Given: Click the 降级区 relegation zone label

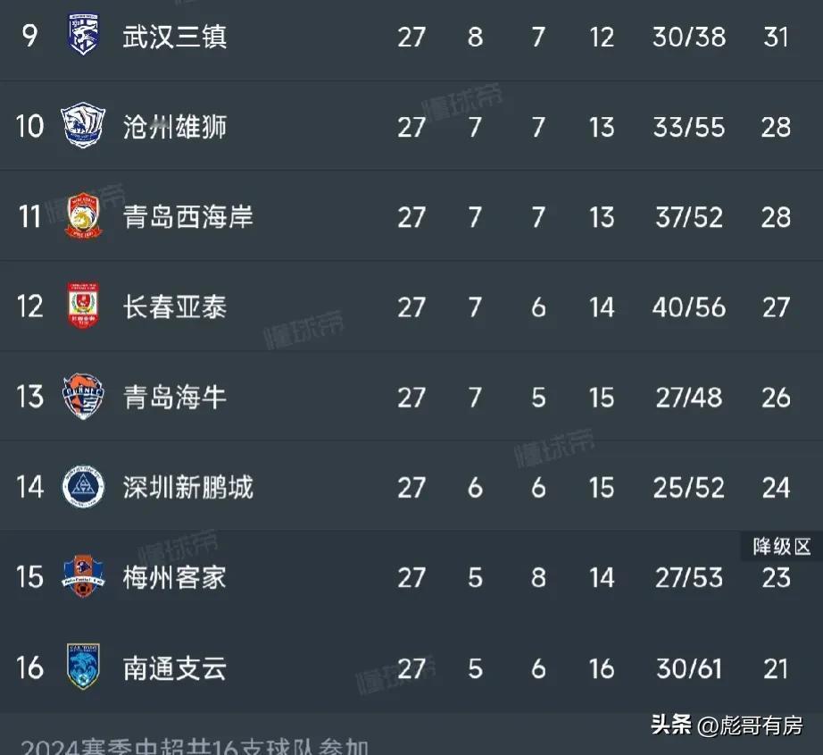Looking at the screenshot, I should (782, 547).
